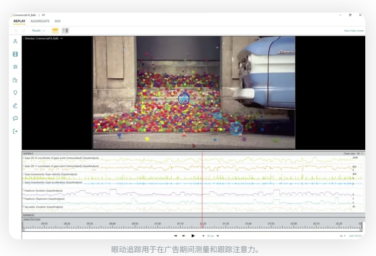This screenshot has height=256, width=376.
Task: Open the View Help Center link
Action: pyautogui.click(x=353, y=31)
